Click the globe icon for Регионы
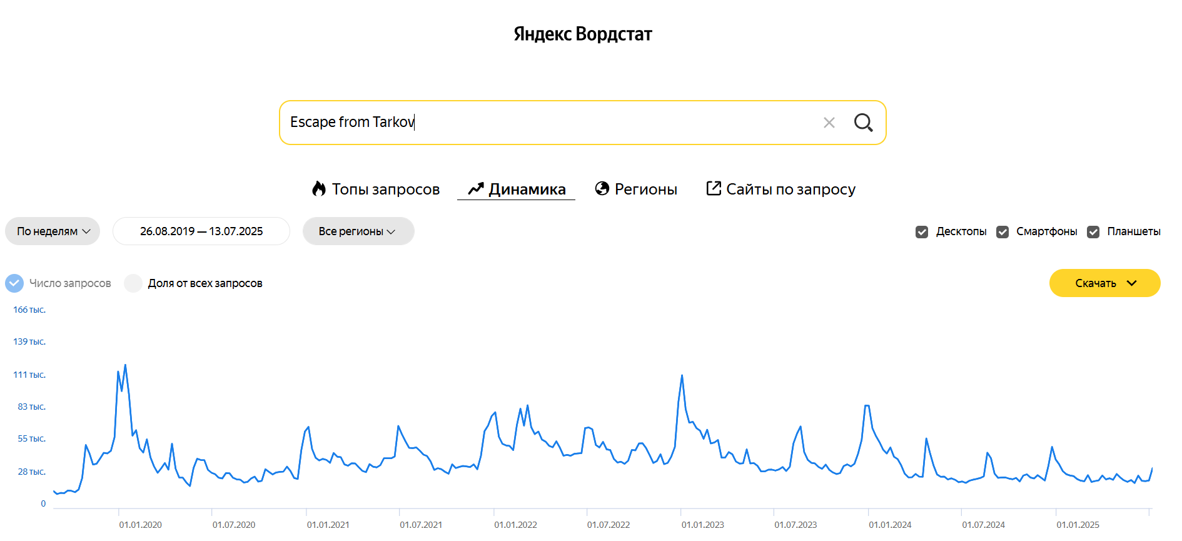 602,188
